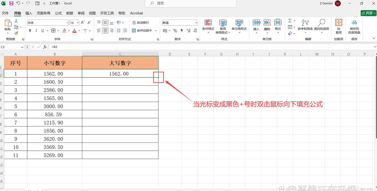The image size is (377, 191).
Task: Click the 搜索 search box
Action: [x=190, y=3]
